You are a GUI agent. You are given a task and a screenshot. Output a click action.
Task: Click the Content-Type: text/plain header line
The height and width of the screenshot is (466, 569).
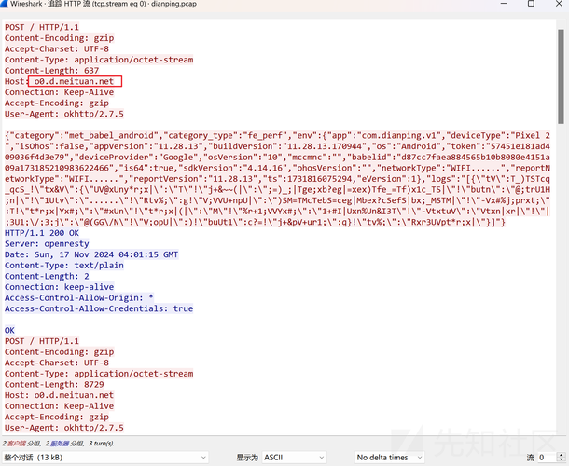63,266
